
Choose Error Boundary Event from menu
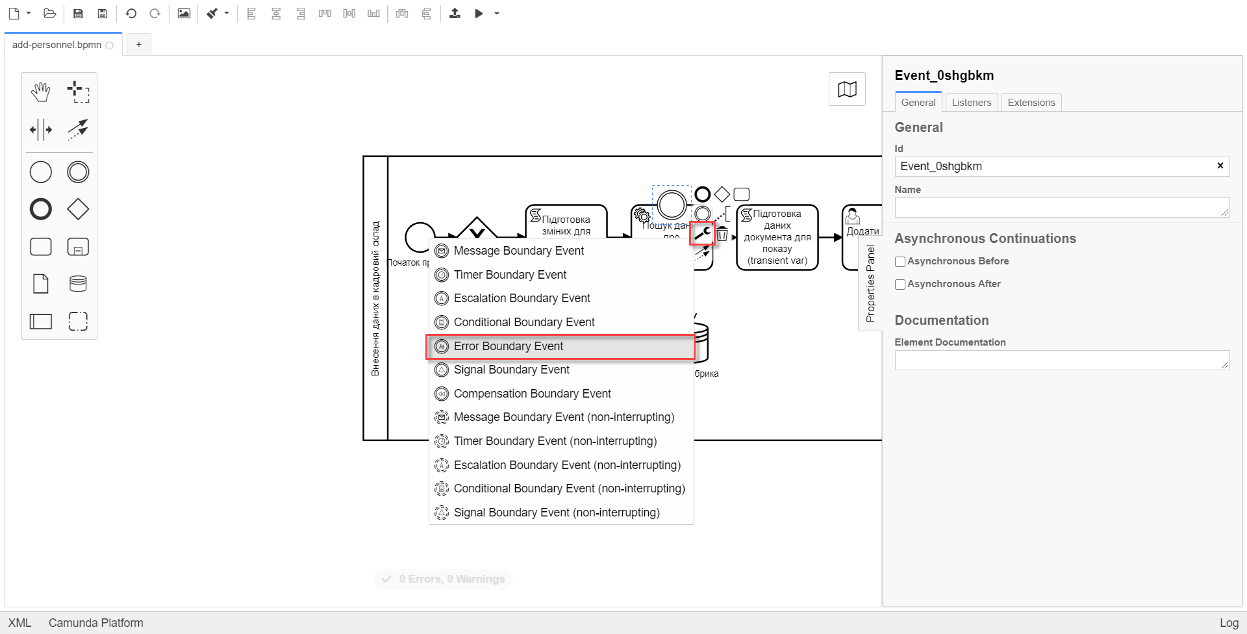(x=508, y=346)
